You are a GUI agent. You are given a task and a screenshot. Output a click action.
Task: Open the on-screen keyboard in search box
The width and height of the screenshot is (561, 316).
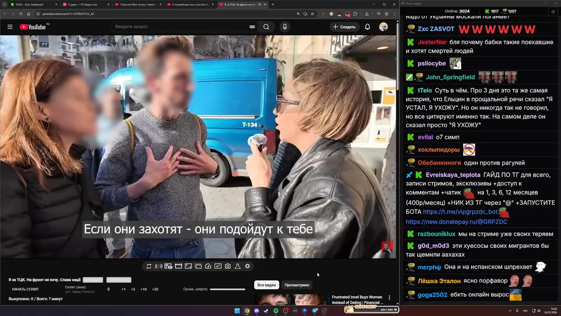tap(252, 27)
